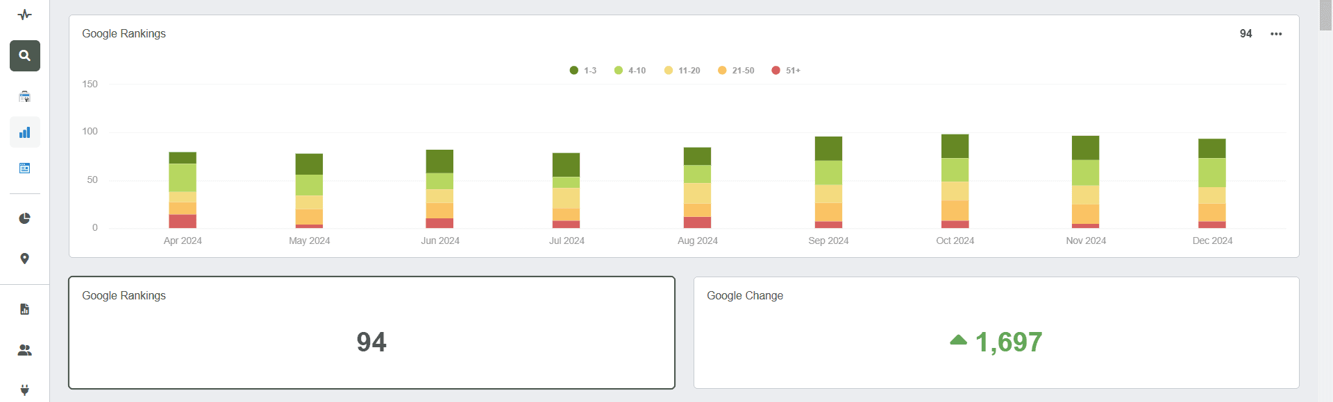This screenshot has height=402, width=1333.
Task: Open the activity pulse icon in sidebar
Action: tap(25, 15)
